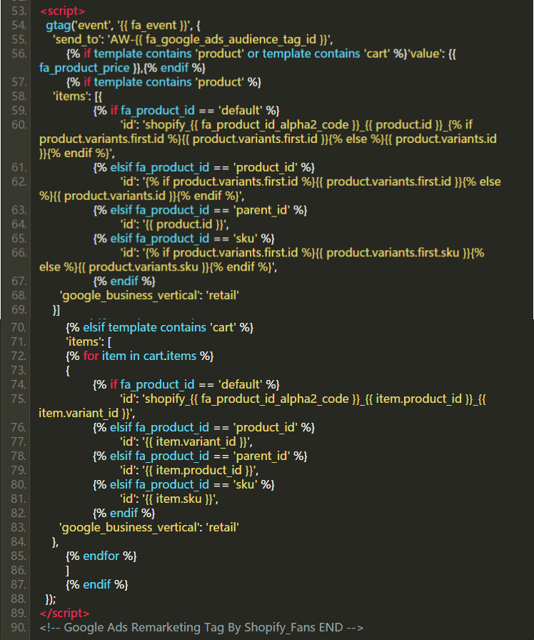Click line number 53 in the gutter
Viewport: 534px width, 640px height.
[x=19, y=11]
